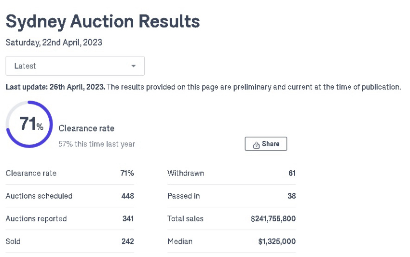Image resolution: width=410 pixels, height=257 pixels.
Task: Click the Saturday, 22nd April, 2023 date
Action: [54, 42]
